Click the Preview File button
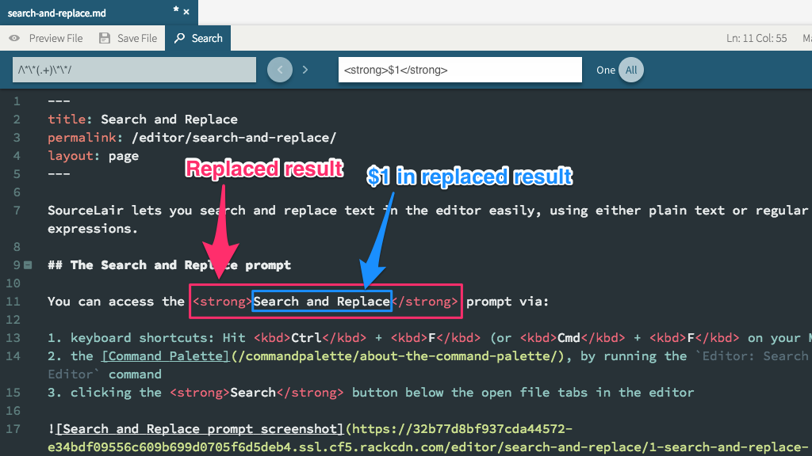 46,37
